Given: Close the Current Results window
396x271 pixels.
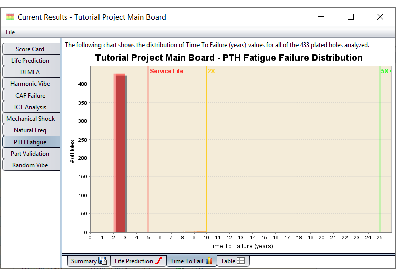Looking at the screenshot, I should [x=380, y=17].
